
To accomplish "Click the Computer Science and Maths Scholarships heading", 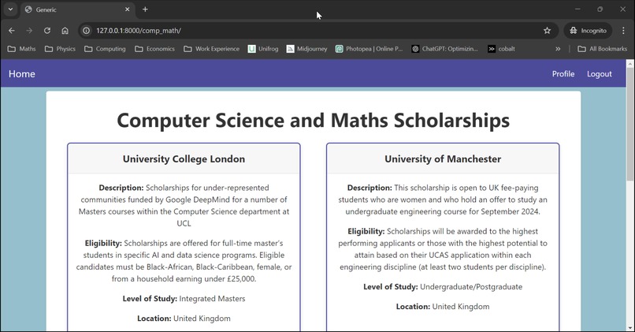I will click(x=313, y=121).
